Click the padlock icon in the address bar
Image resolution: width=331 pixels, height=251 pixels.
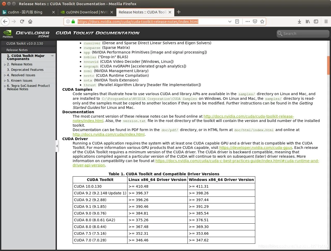pyautogui.click(x=73, y=21)
